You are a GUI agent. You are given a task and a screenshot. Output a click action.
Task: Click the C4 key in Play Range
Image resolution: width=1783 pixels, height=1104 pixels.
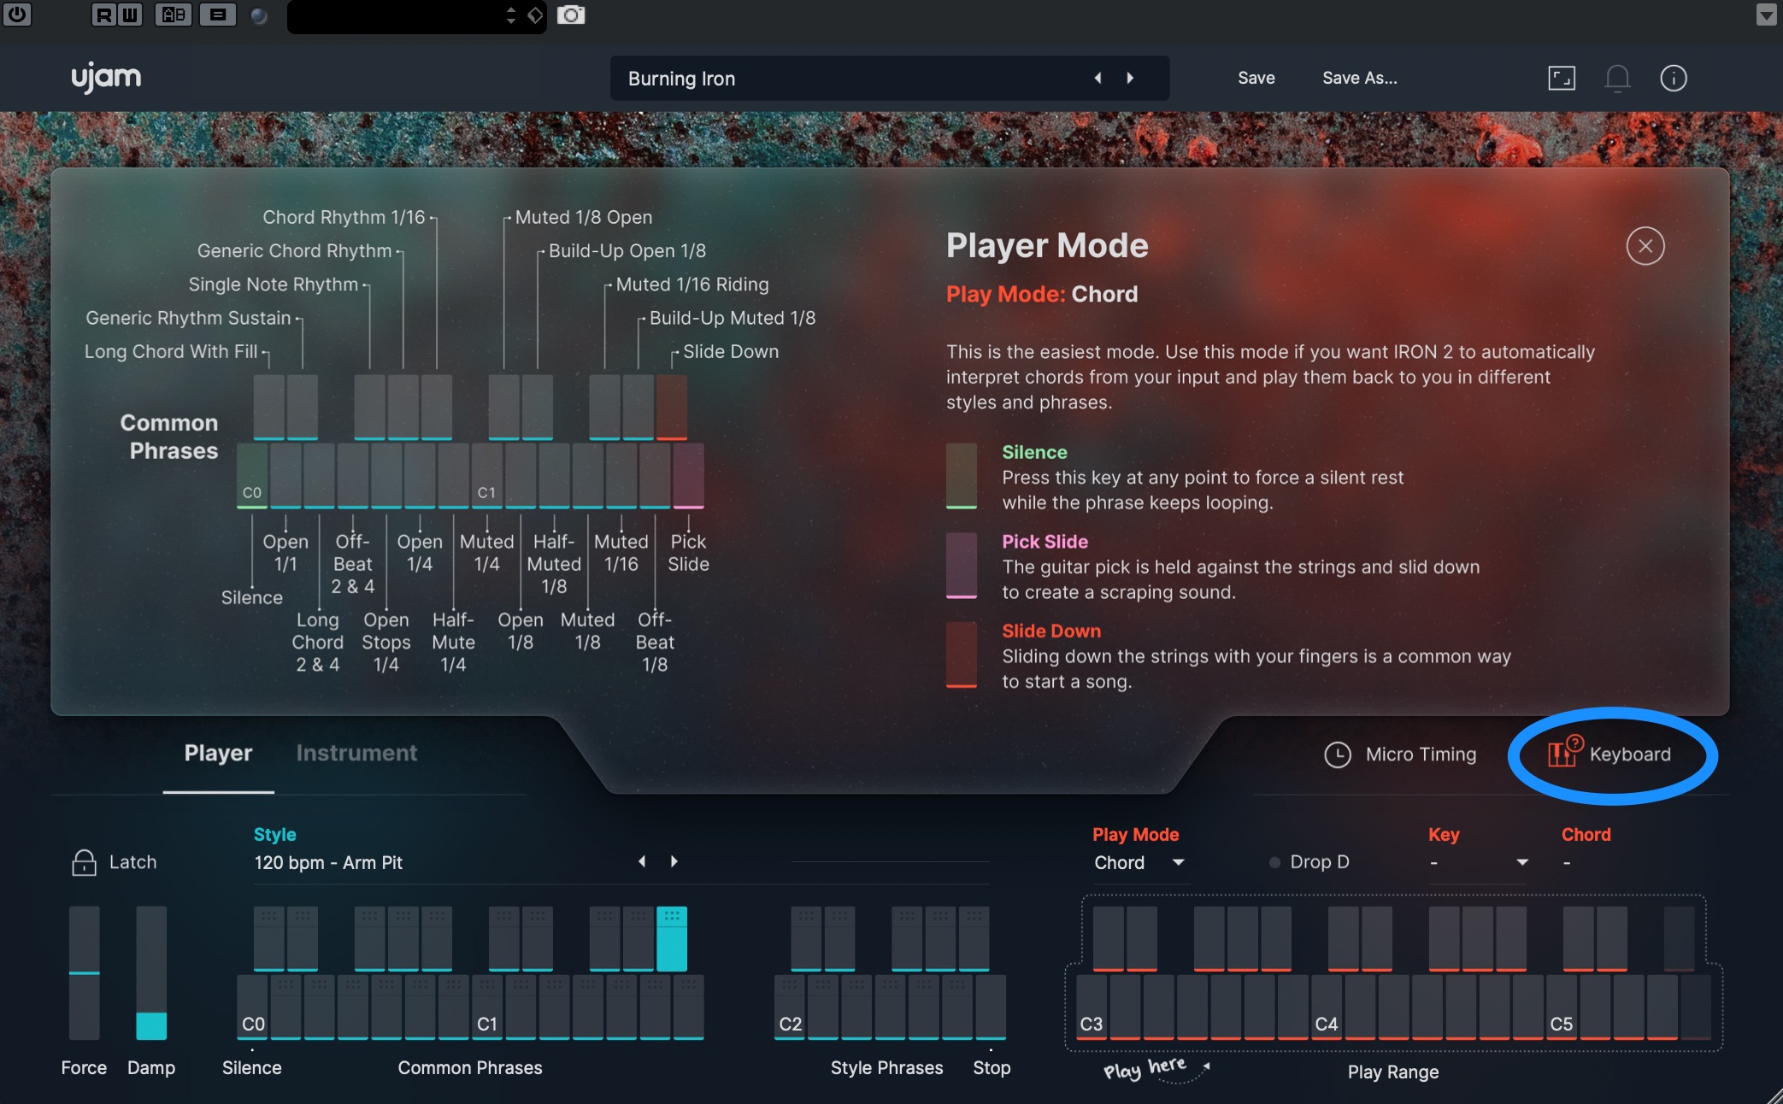tap(1327, 1007)
